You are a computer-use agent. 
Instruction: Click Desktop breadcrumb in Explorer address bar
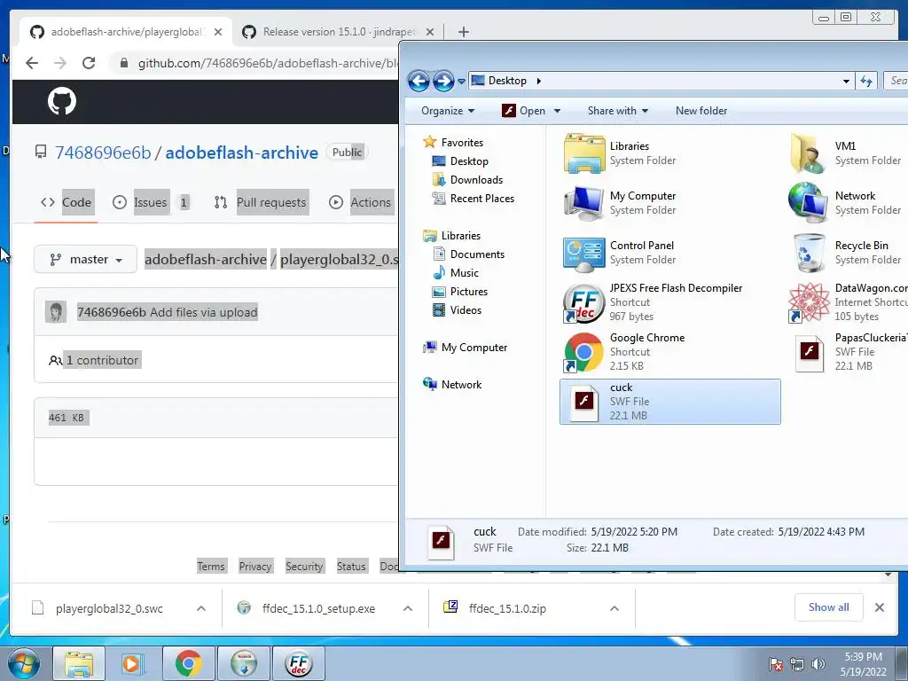click(x=507, y=81)
